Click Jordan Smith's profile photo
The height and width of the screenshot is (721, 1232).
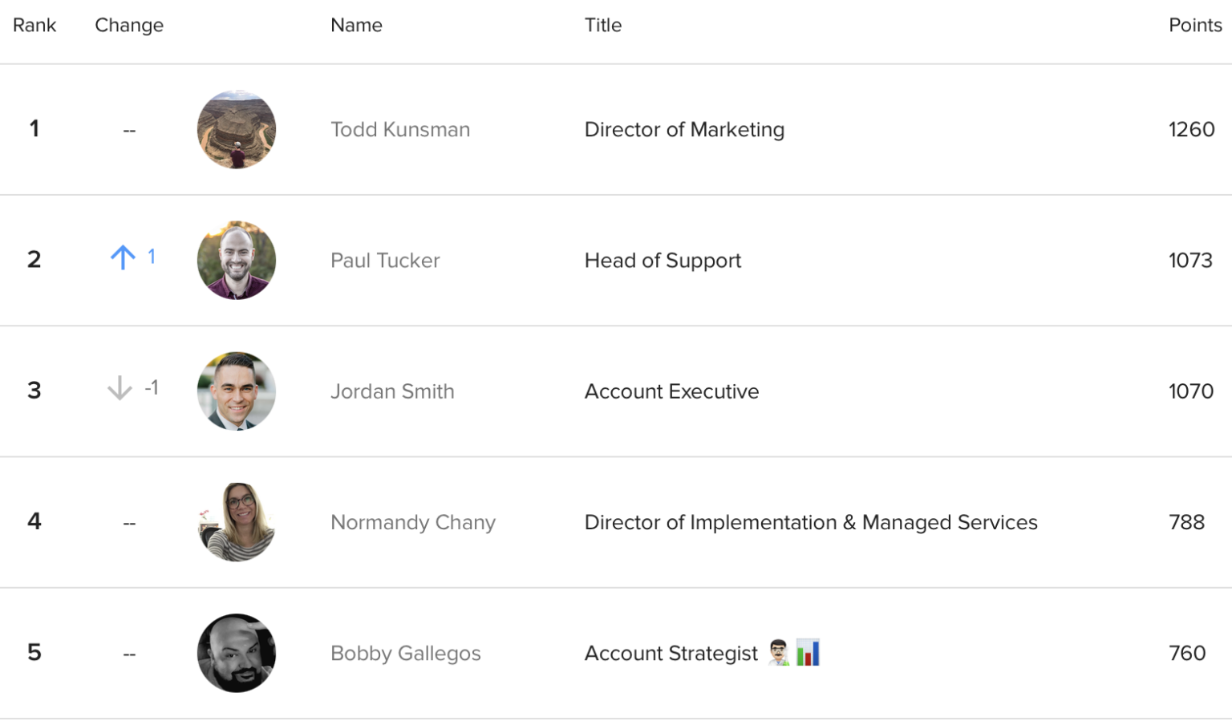[236, 391]
